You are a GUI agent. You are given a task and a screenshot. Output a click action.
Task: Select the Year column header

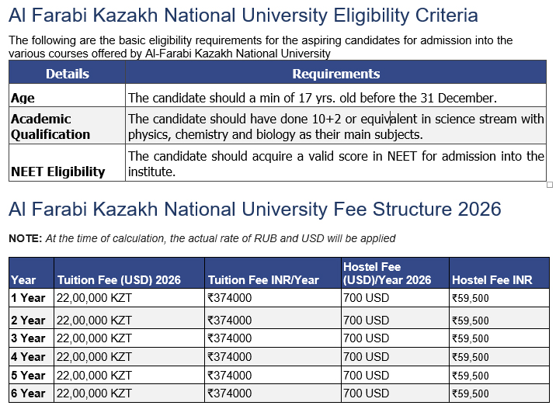pyautogui.click(x=24, y=280)
